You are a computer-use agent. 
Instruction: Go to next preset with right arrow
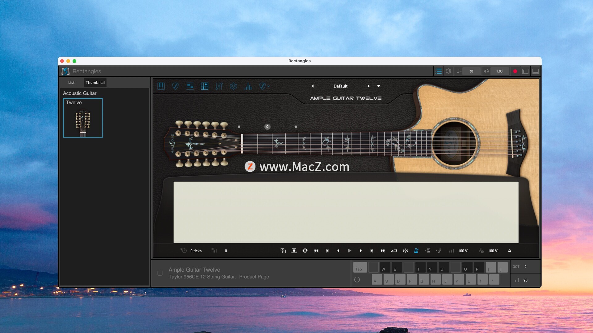pos(368,86)
